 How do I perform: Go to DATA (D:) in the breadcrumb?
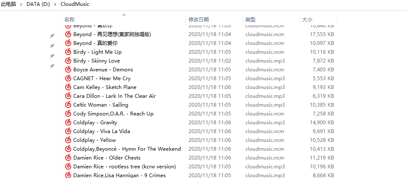38,4
